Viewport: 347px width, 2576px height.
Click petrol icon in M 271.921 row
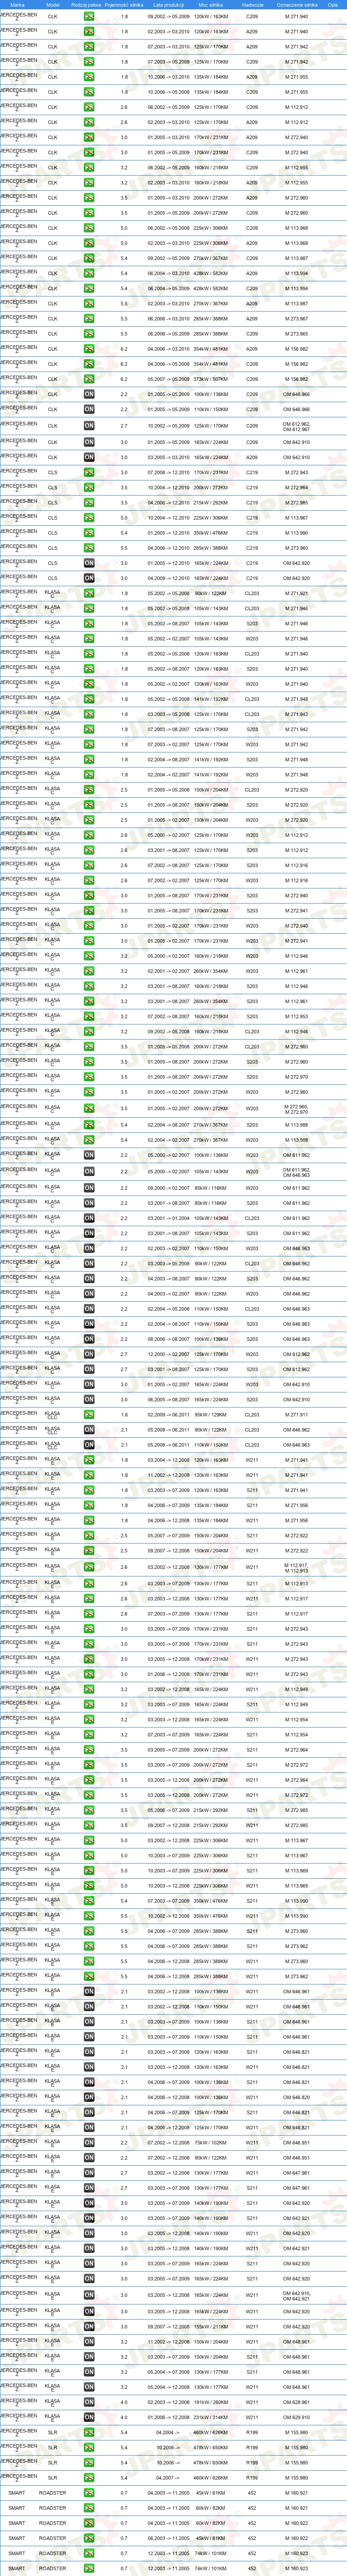click(x=89, y=593)
